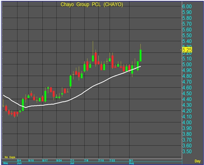Select the 5.50 price axis label

point(187,36)
